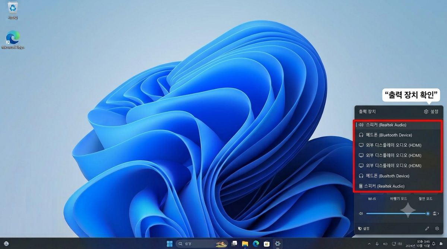This screenshot has width=447, height=249.
Task: Open all settings via bottom gear icon
Action: click(x=437, y=229)
